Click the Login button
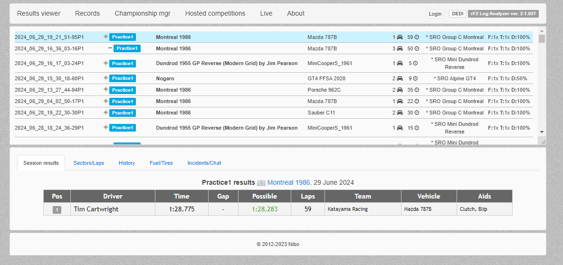 pyautogui.click(x=435, y=14)
